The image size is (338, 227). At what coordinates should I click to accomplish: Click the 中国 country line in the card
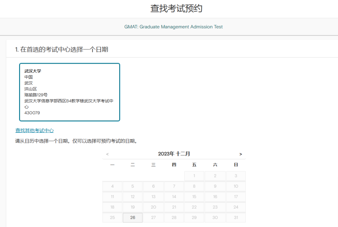28,77
